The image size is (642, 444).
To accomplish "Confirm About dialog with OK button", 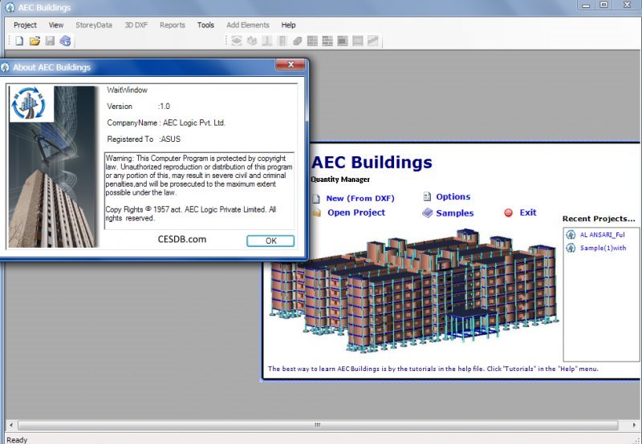I will pyautogui.click(x=270, y=240).
